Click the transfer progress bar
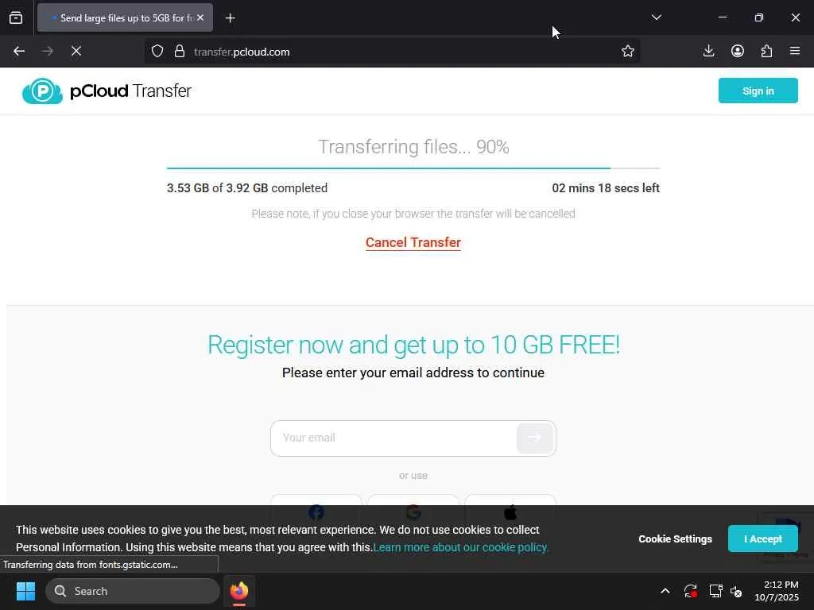This screenshot has height=610, width=814. point(413,168)
